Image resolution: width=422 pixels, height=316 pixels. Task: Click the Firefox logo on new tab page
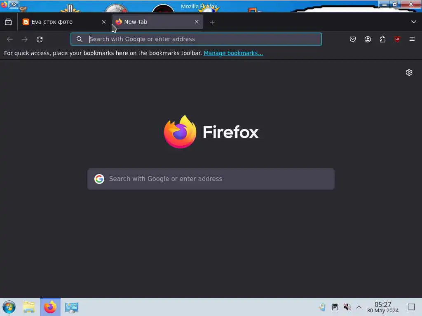click(x=211, y=132)
